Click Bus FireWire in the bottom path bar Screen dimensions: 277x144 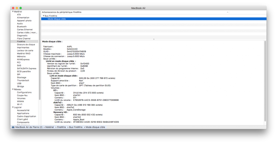pyautogui.click(x=76, y=127)
